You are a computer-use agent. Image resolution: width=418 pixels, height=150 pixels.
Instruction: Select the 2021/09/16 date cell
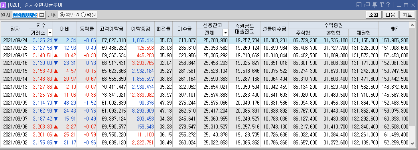pyautogui.click(x=15, y=63)
